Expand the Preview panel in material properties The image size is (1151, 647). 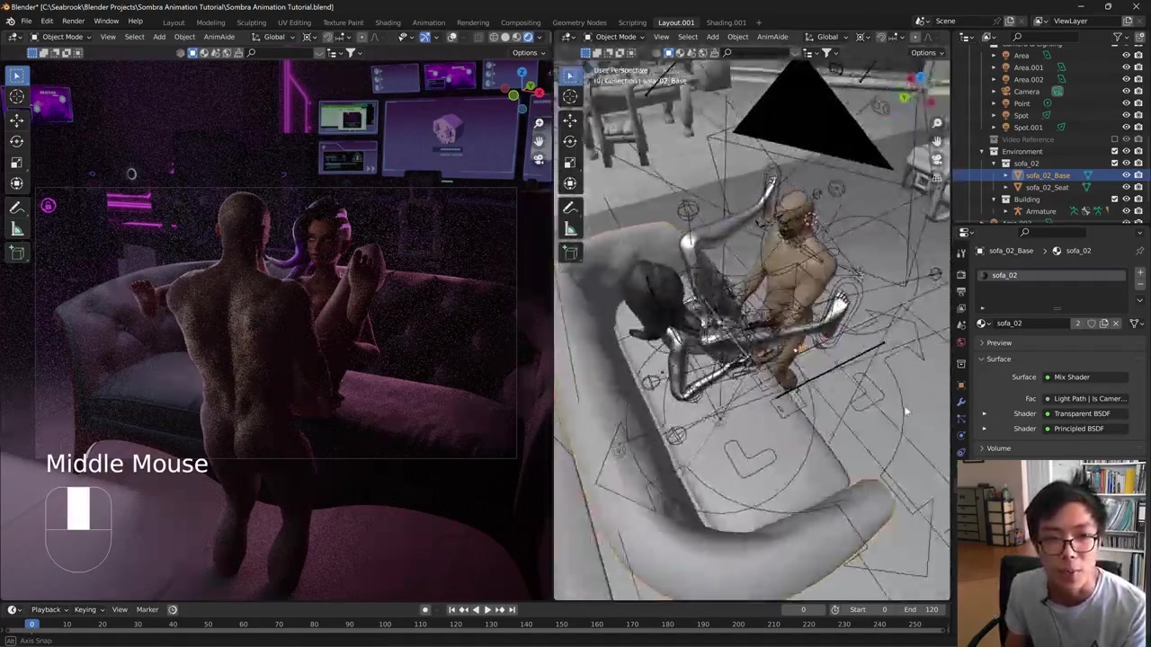998,342
